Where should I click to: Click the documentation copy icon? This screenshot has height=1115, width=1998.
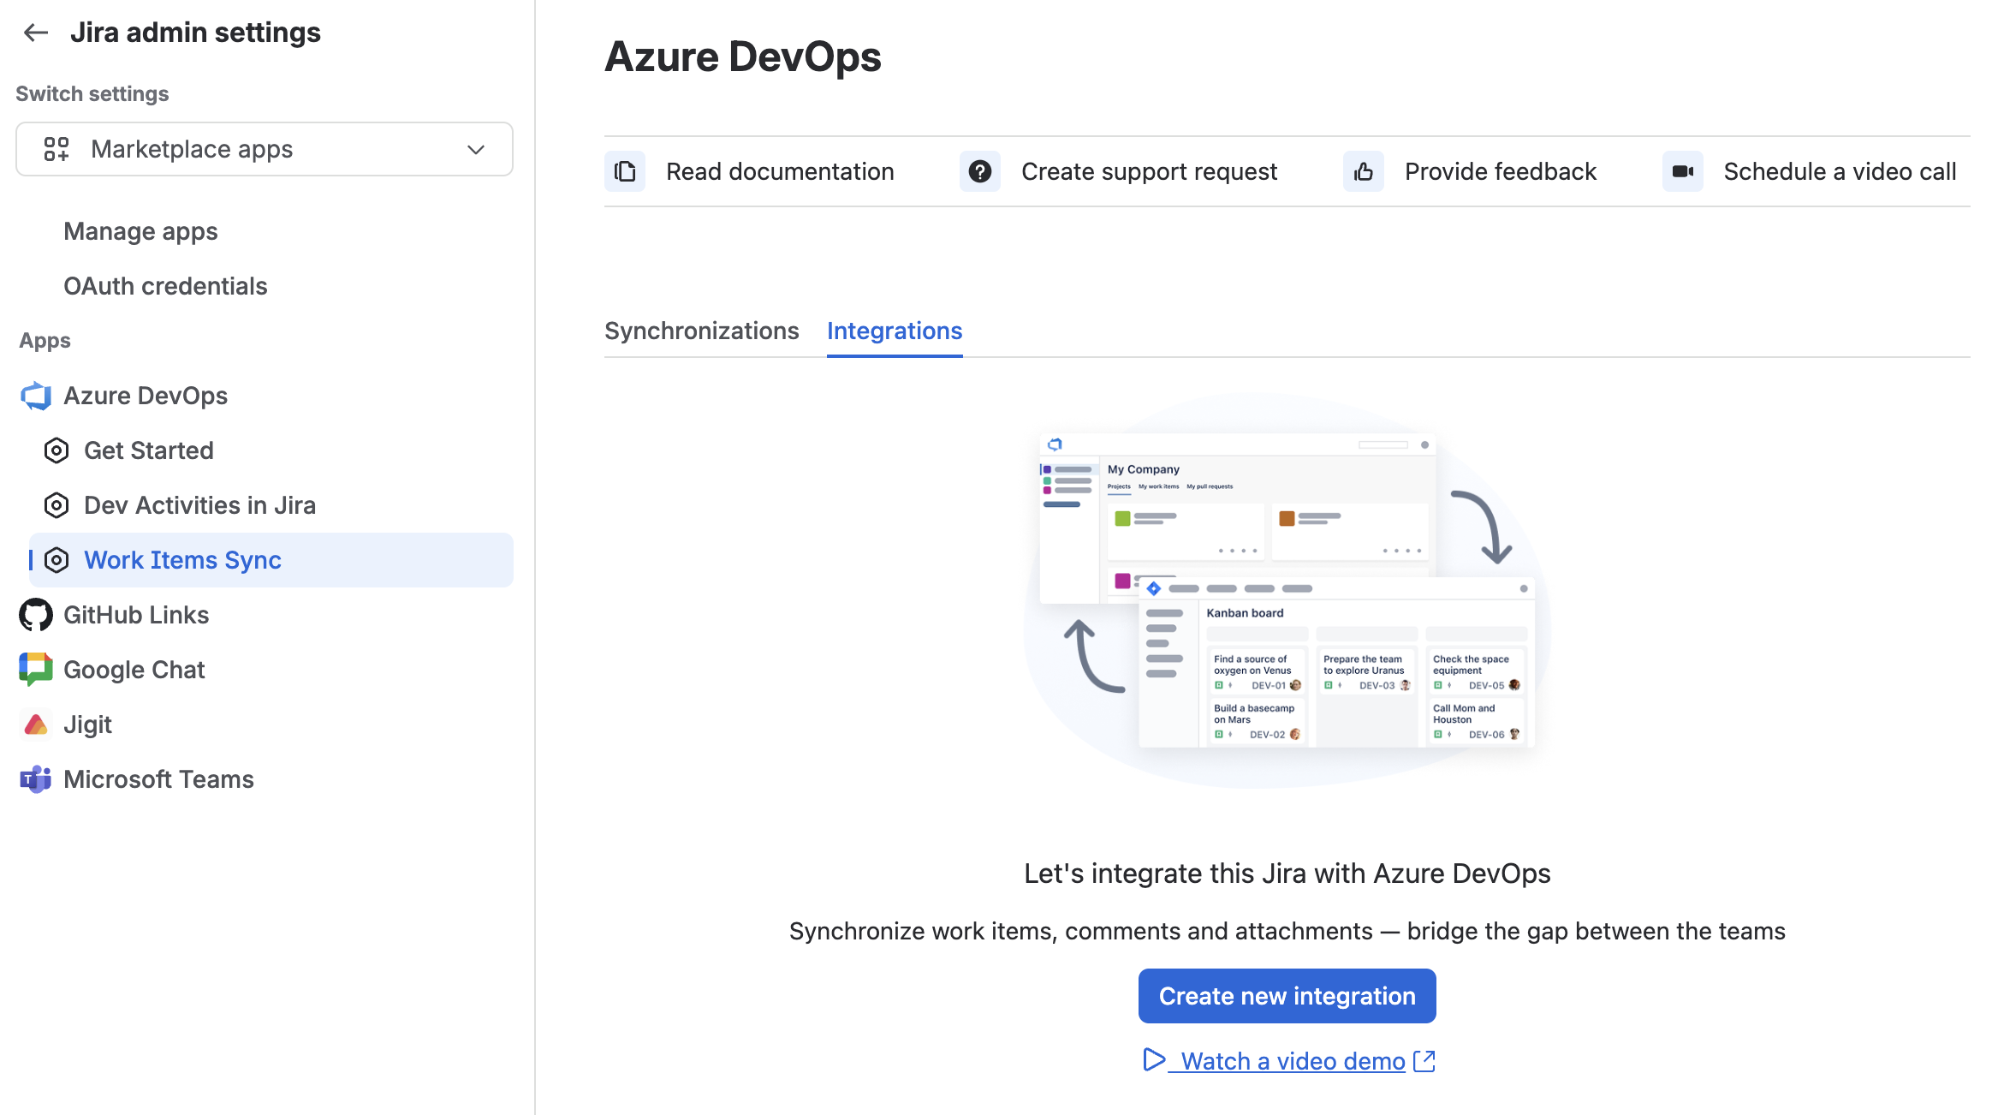625,171
